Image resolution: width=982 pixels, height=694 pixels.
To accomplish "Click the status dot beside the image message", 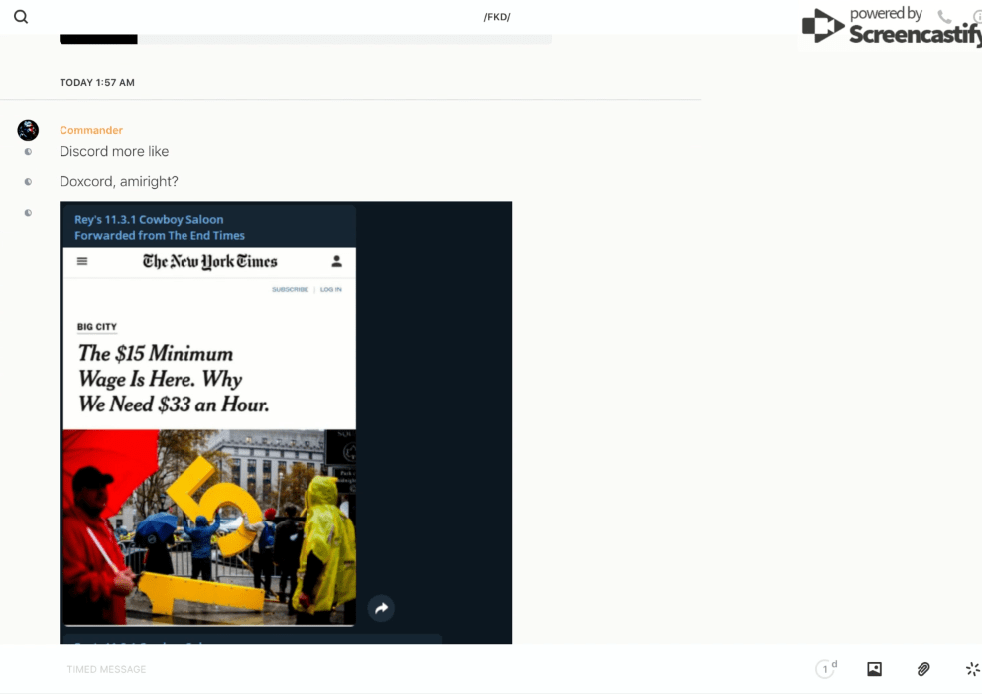I will coord(28,213).
